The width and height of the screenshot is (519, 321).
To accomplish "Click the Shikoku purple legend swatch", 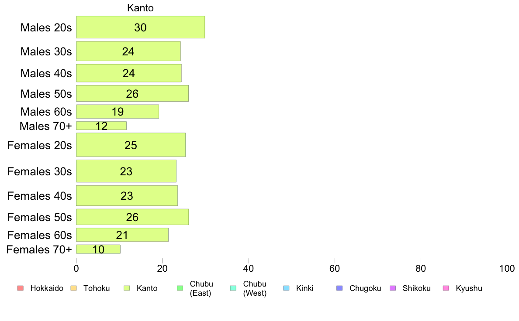I will [x=393, y=288].
